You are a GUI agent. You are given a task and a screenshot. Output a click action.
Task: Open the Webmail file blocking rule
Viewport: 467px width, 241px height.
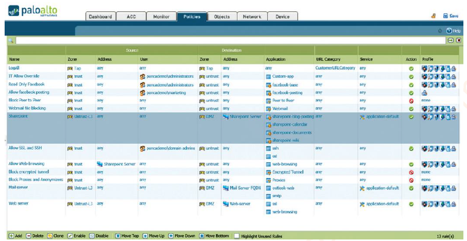[x=27, y=108]
